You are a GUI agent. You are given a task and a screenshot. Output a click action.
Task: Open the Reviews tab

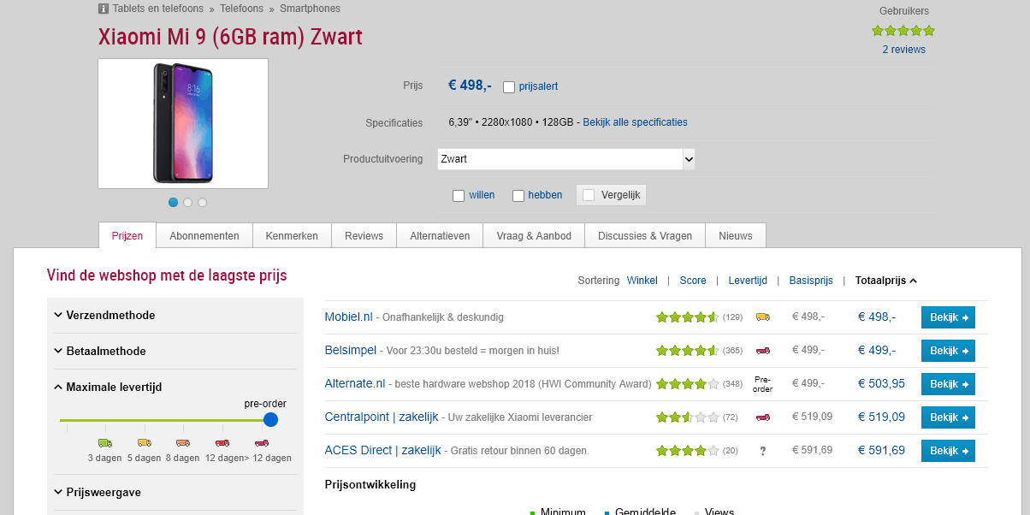coord(364,236)
